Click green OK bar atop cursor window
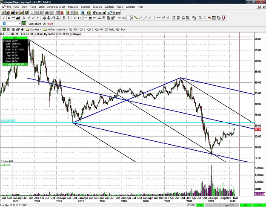Image resolution: width=266 pixels, height=207 pixels. click(15, 38)
